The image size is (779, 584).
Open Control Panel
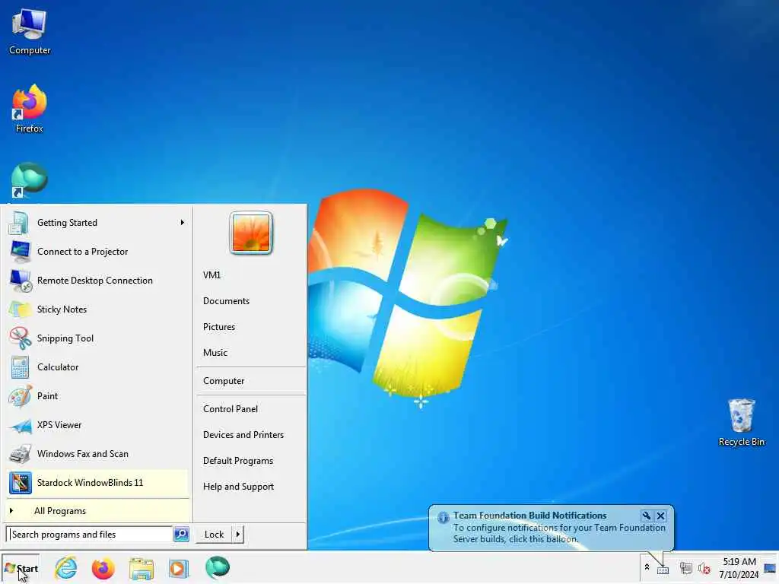point(231,408)
